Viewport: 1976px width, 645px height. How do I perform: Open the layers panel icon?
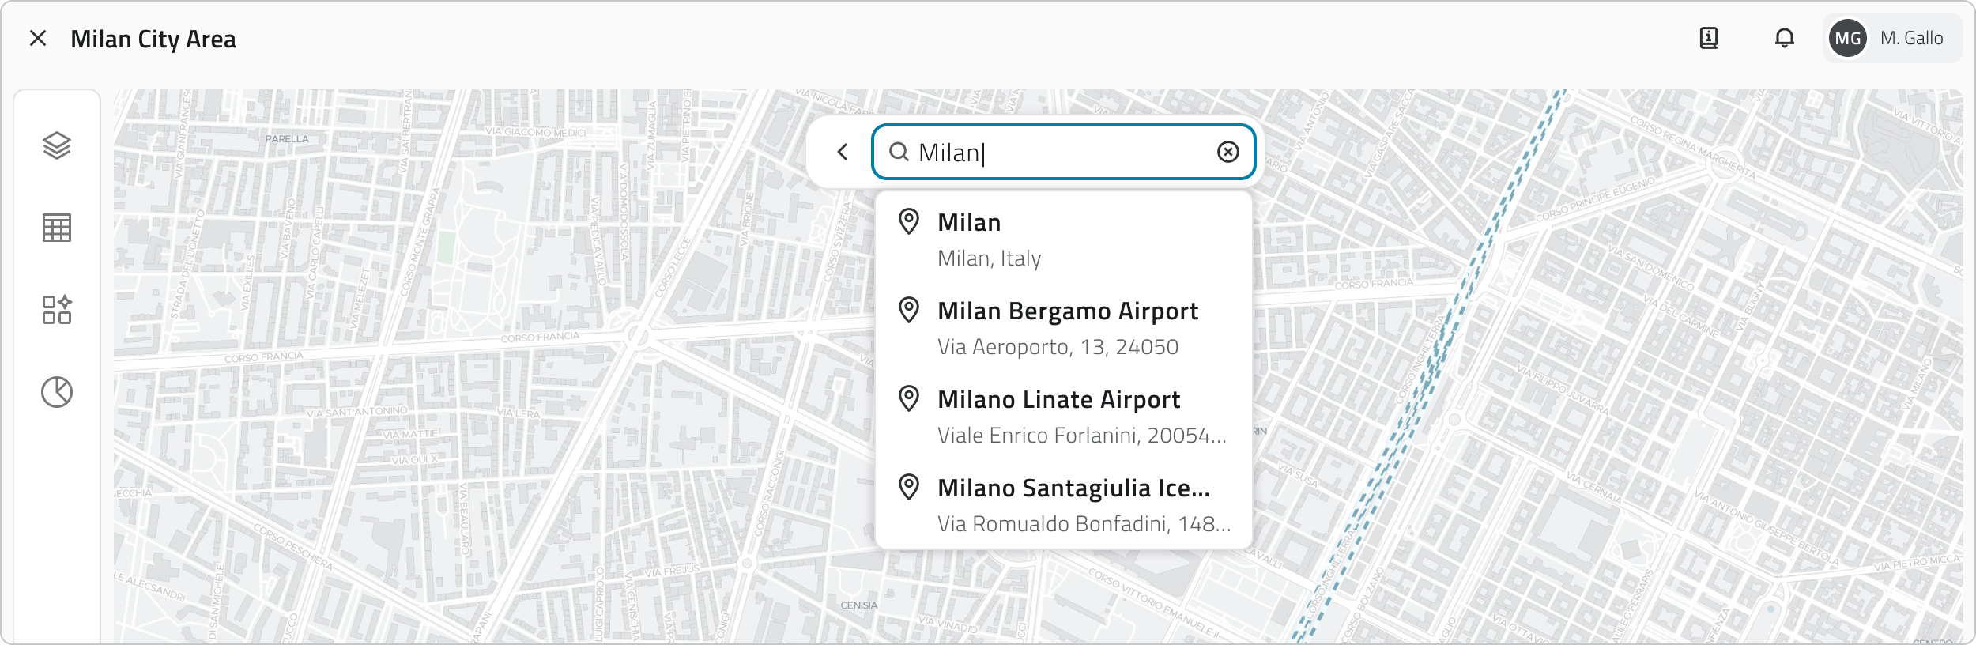pyautogui.click(x=57, y=145)
